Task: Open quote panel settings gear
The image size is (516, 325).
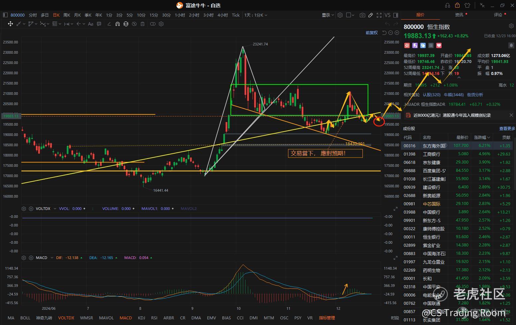Action: (511, 26)
